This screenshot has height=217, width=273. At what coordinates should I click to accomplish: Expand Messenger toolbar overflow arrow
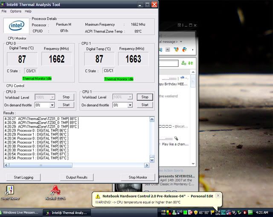coord(193,50)
